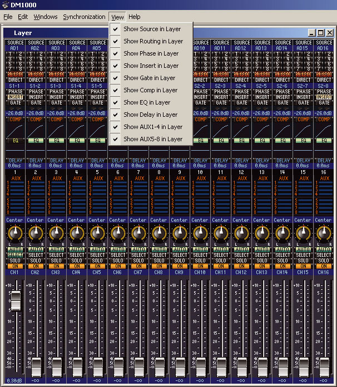Open the S1-2 direct out selector
Screen dimensions: 337x387
(x=36, y=86)
